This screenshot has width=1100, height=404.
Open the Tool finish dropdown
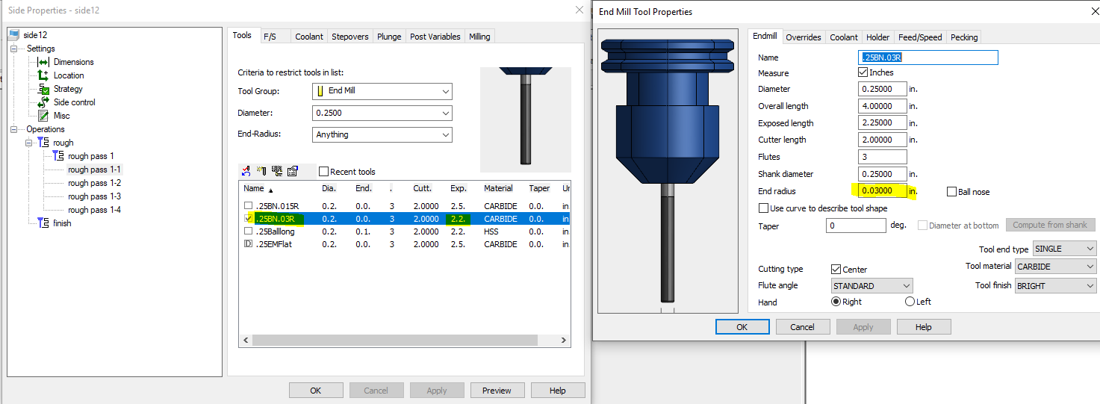click(1055, 285)
